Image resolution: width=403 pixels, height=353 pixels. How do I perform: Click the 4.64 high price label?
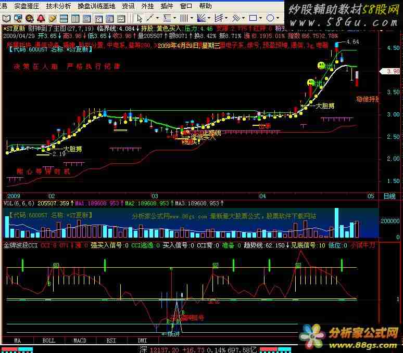coord(352,42)
